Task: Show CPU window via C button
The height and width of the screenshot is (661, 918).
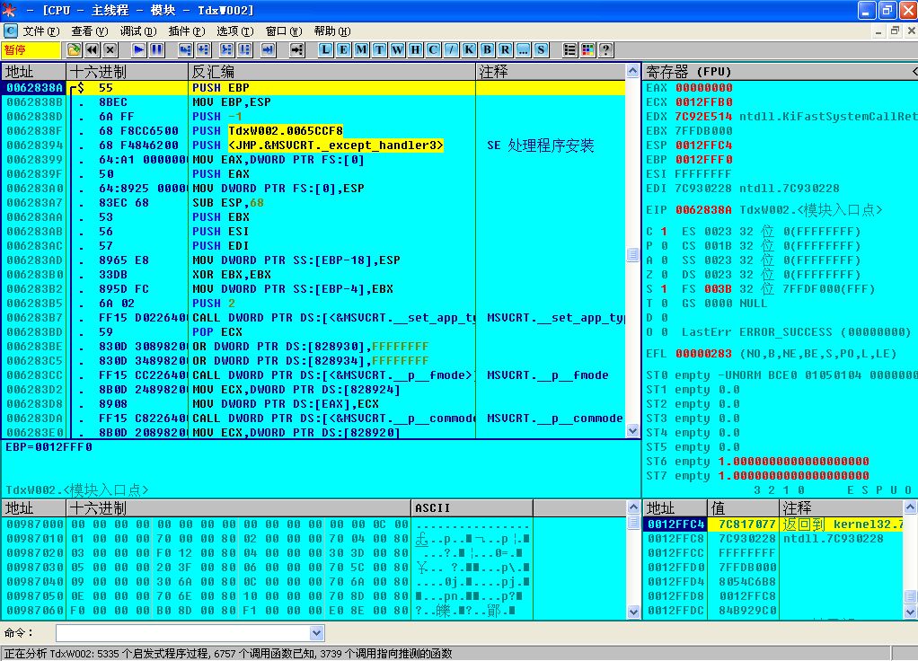Action: pos(433,49)
